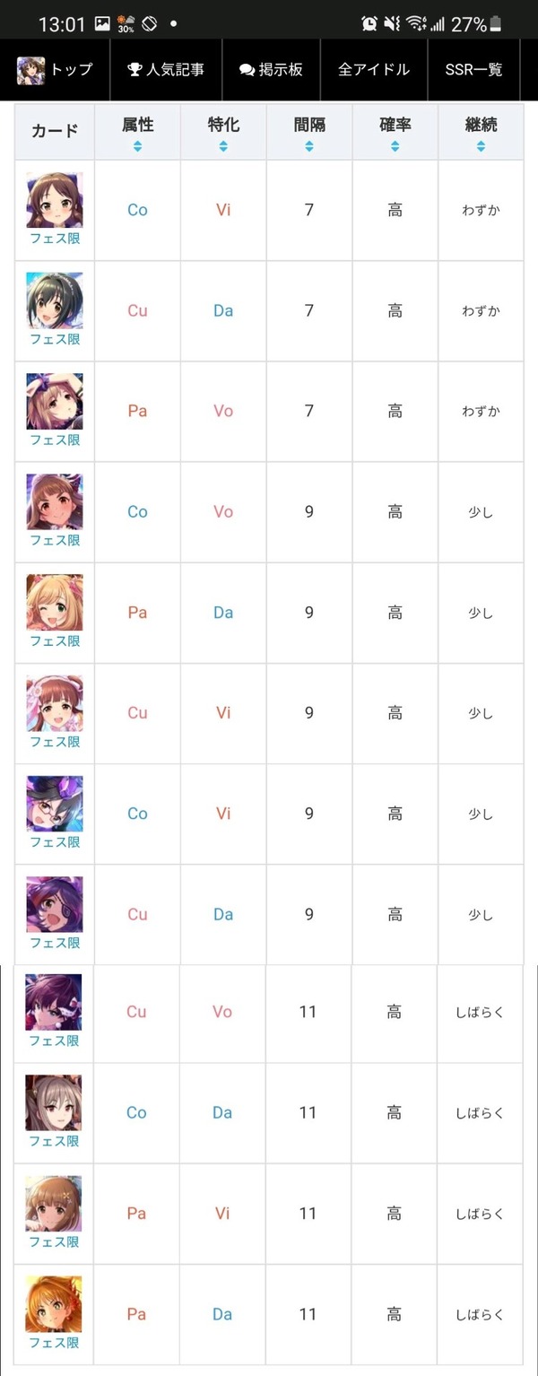Open 人気記事 trophy icon link
Viewport: 538px width, 1376px height.
click(134, 70)
